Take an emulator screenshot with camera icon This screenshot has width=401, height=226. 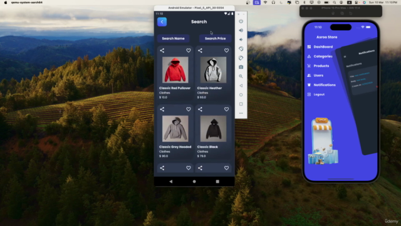(241, 67)
